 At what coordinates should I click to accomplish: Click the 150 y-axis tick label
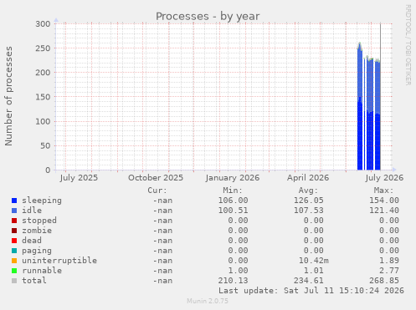(43, 97)
